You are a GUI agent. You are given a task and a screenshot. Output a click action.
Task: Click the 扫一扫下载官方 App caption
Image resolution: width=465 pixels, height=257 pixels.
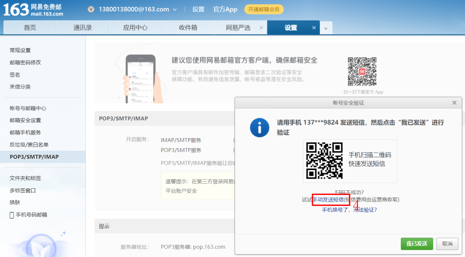[x=363, y=92]
